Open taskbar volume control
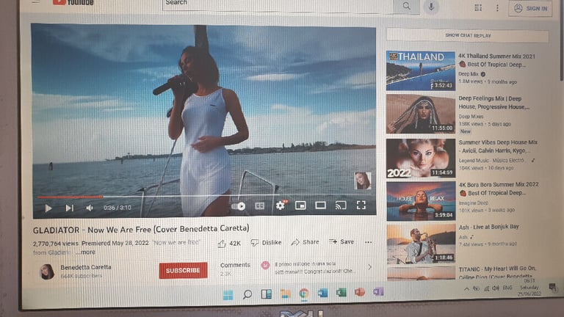 (x=496, y=288)
